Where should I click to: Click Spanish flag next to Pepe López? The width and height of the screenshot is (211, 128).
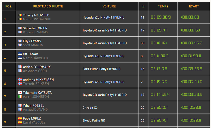click(20, 118)
